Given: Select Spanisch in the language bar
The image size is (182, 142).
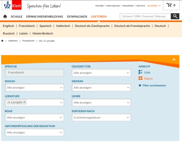Looking at the screenshot, I should click(45, 26).
